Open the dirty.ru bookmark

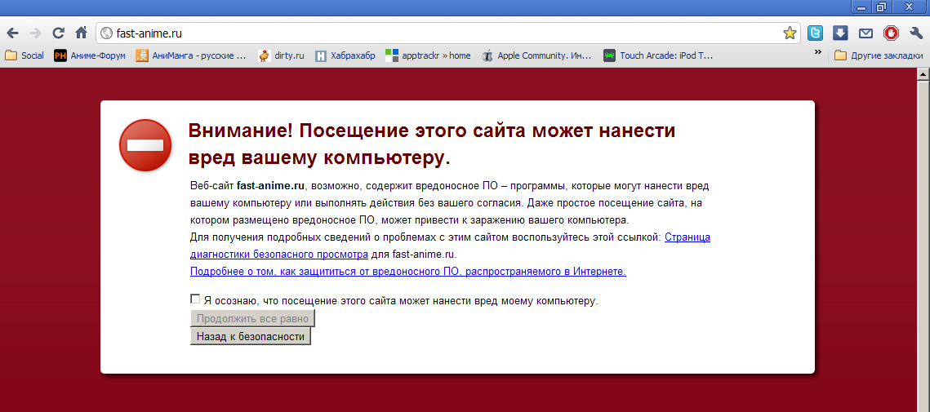[281, 55]
